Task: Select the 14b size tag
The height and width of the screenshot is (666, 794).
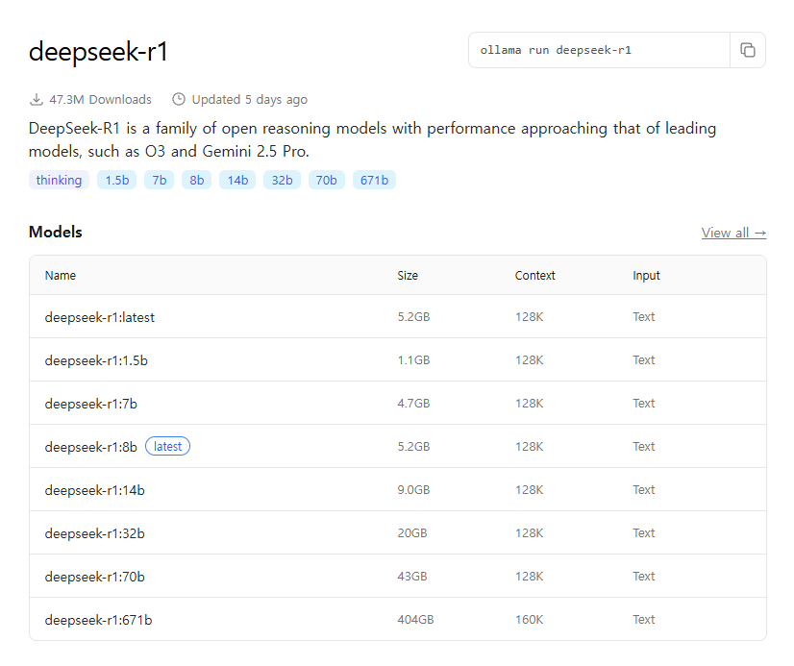Action: [x=237, y=180]
